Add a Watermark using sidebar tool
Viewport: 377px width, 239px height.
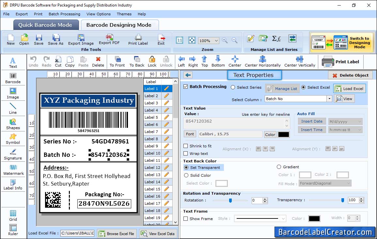(13, 170)
